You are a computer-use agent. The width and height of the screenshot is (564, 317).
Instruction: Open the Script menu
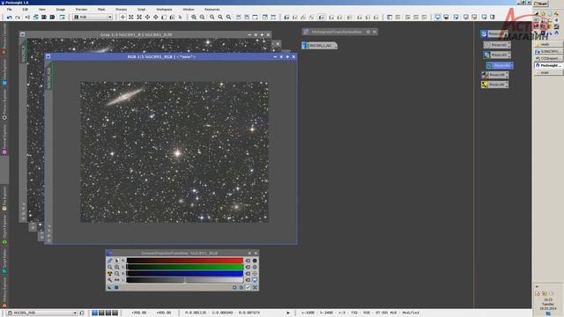pyautogui.click(x=142, y=10)
